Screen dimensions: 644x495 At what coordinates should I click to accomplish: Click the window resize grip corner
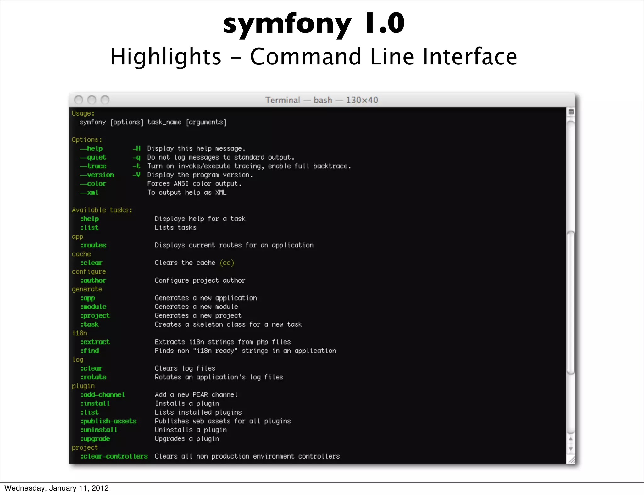coord(571,459)
